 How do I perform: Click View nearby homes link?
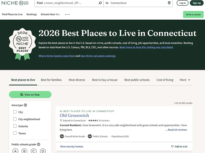(72, 147)
